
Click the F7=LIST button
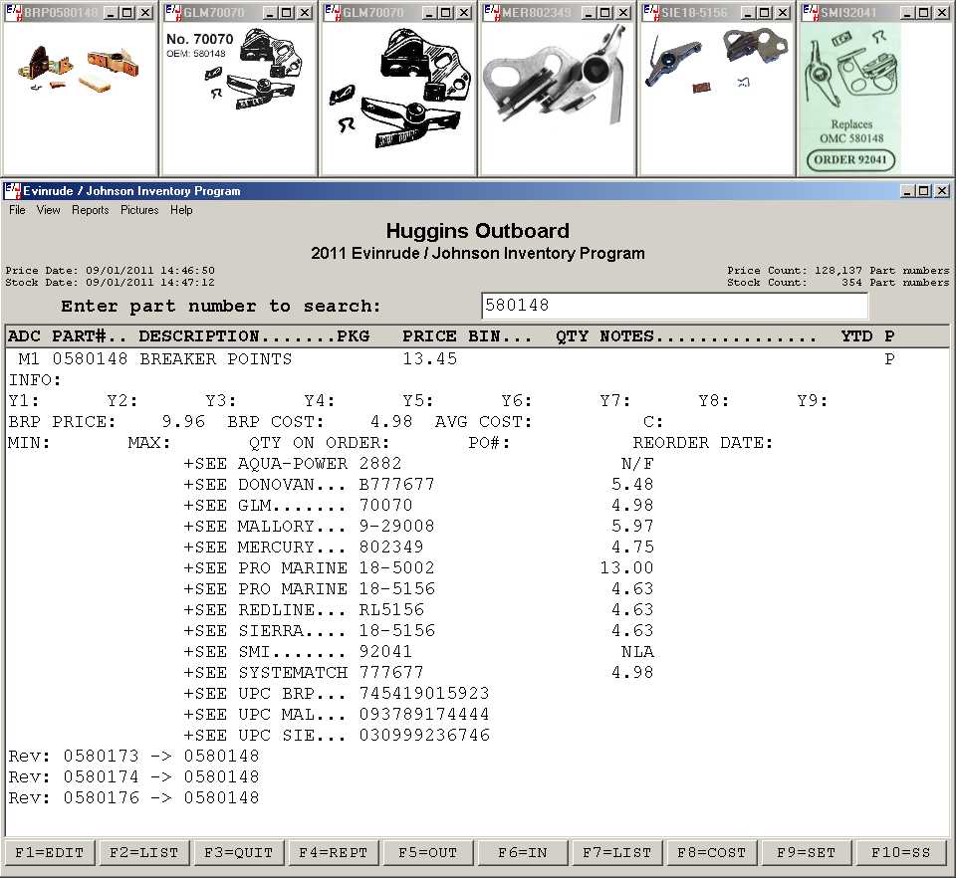(x=617, y=852)
